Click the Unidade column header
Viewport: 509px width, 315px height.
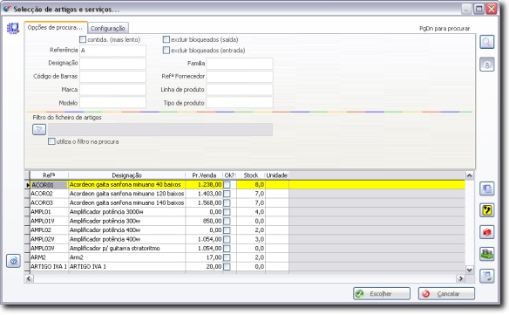tap(277, 175)
